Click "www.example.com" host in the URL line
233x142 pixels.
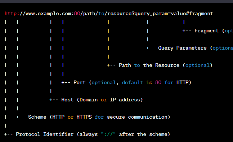tap(48, 14)
